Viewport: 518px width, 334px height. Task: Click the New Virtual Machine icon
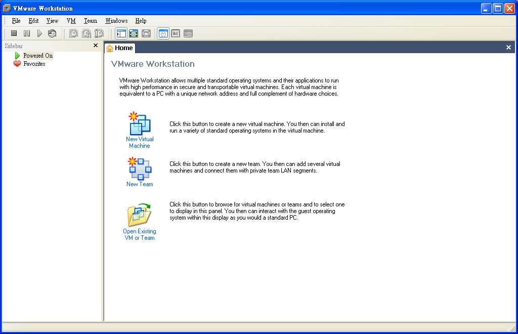point(140,123)
